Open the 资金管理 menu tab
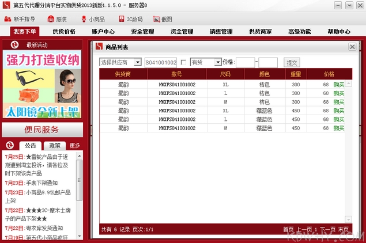The height and width of the screenshot is (243, 366). [x=182, y=32]
